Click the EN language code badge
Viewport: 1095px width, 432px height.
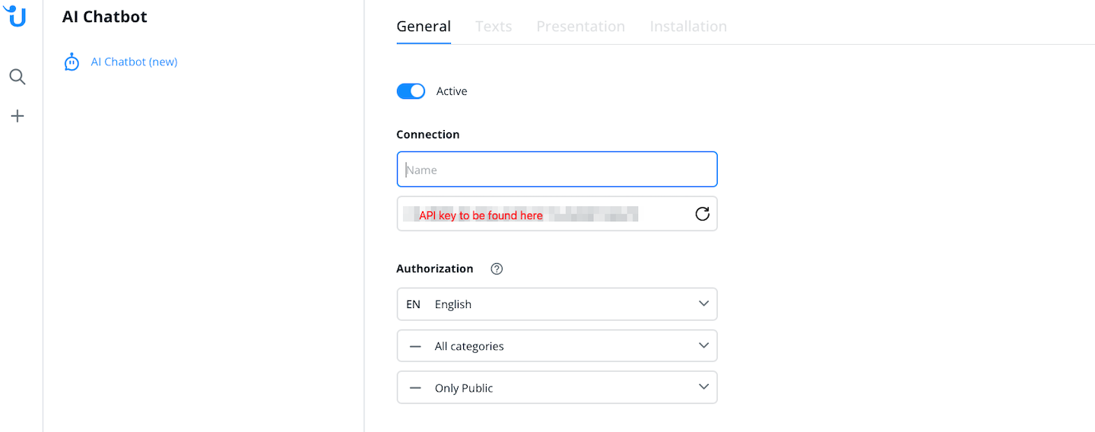tap(413, 304)
